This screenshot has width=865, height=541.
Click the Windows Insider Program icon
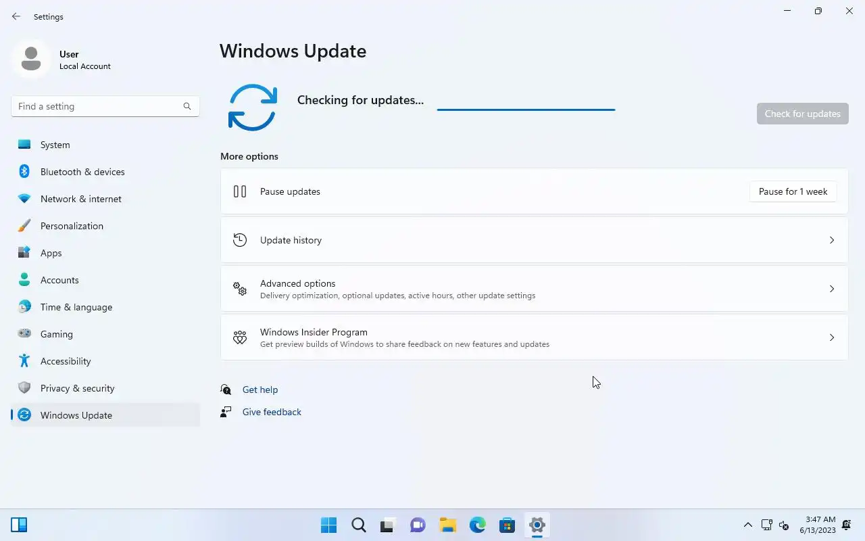pyautogui.click(x=240, y=337)
